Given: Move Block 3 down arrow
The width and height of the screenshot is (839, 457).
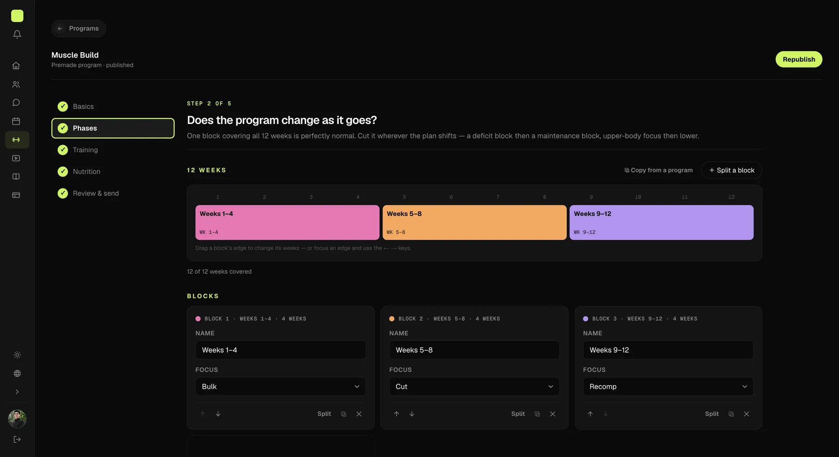Looking at the screenshot, I should (606, 414).
